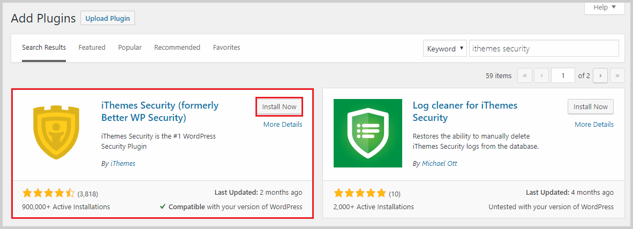633x229 pixels.
Task: Click the 2,000+ Active Installations text
Action: [x=373, y=207]
